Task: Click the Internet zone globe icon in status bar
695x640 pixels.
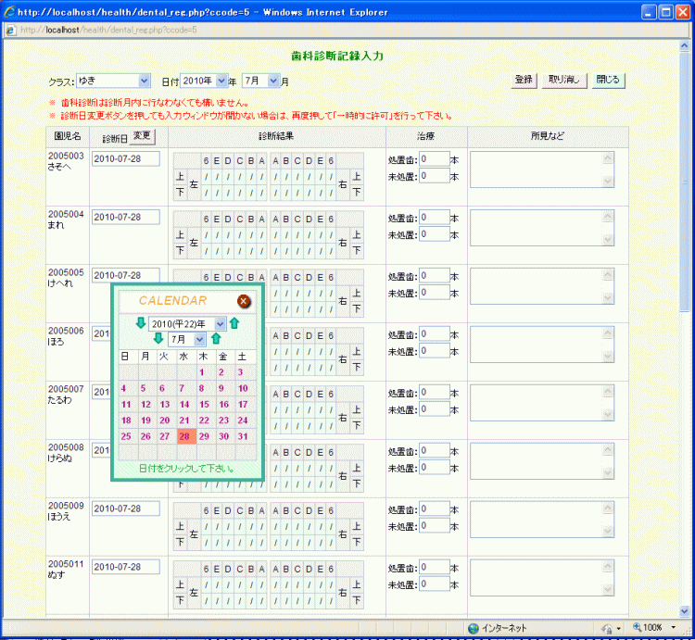Action: (474, 627)
